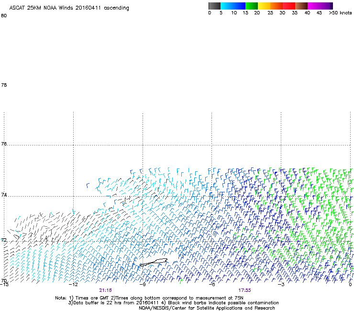Click the "Times are GMT" note line
This screenshot has width=354, height=311.
coord(149,298)
